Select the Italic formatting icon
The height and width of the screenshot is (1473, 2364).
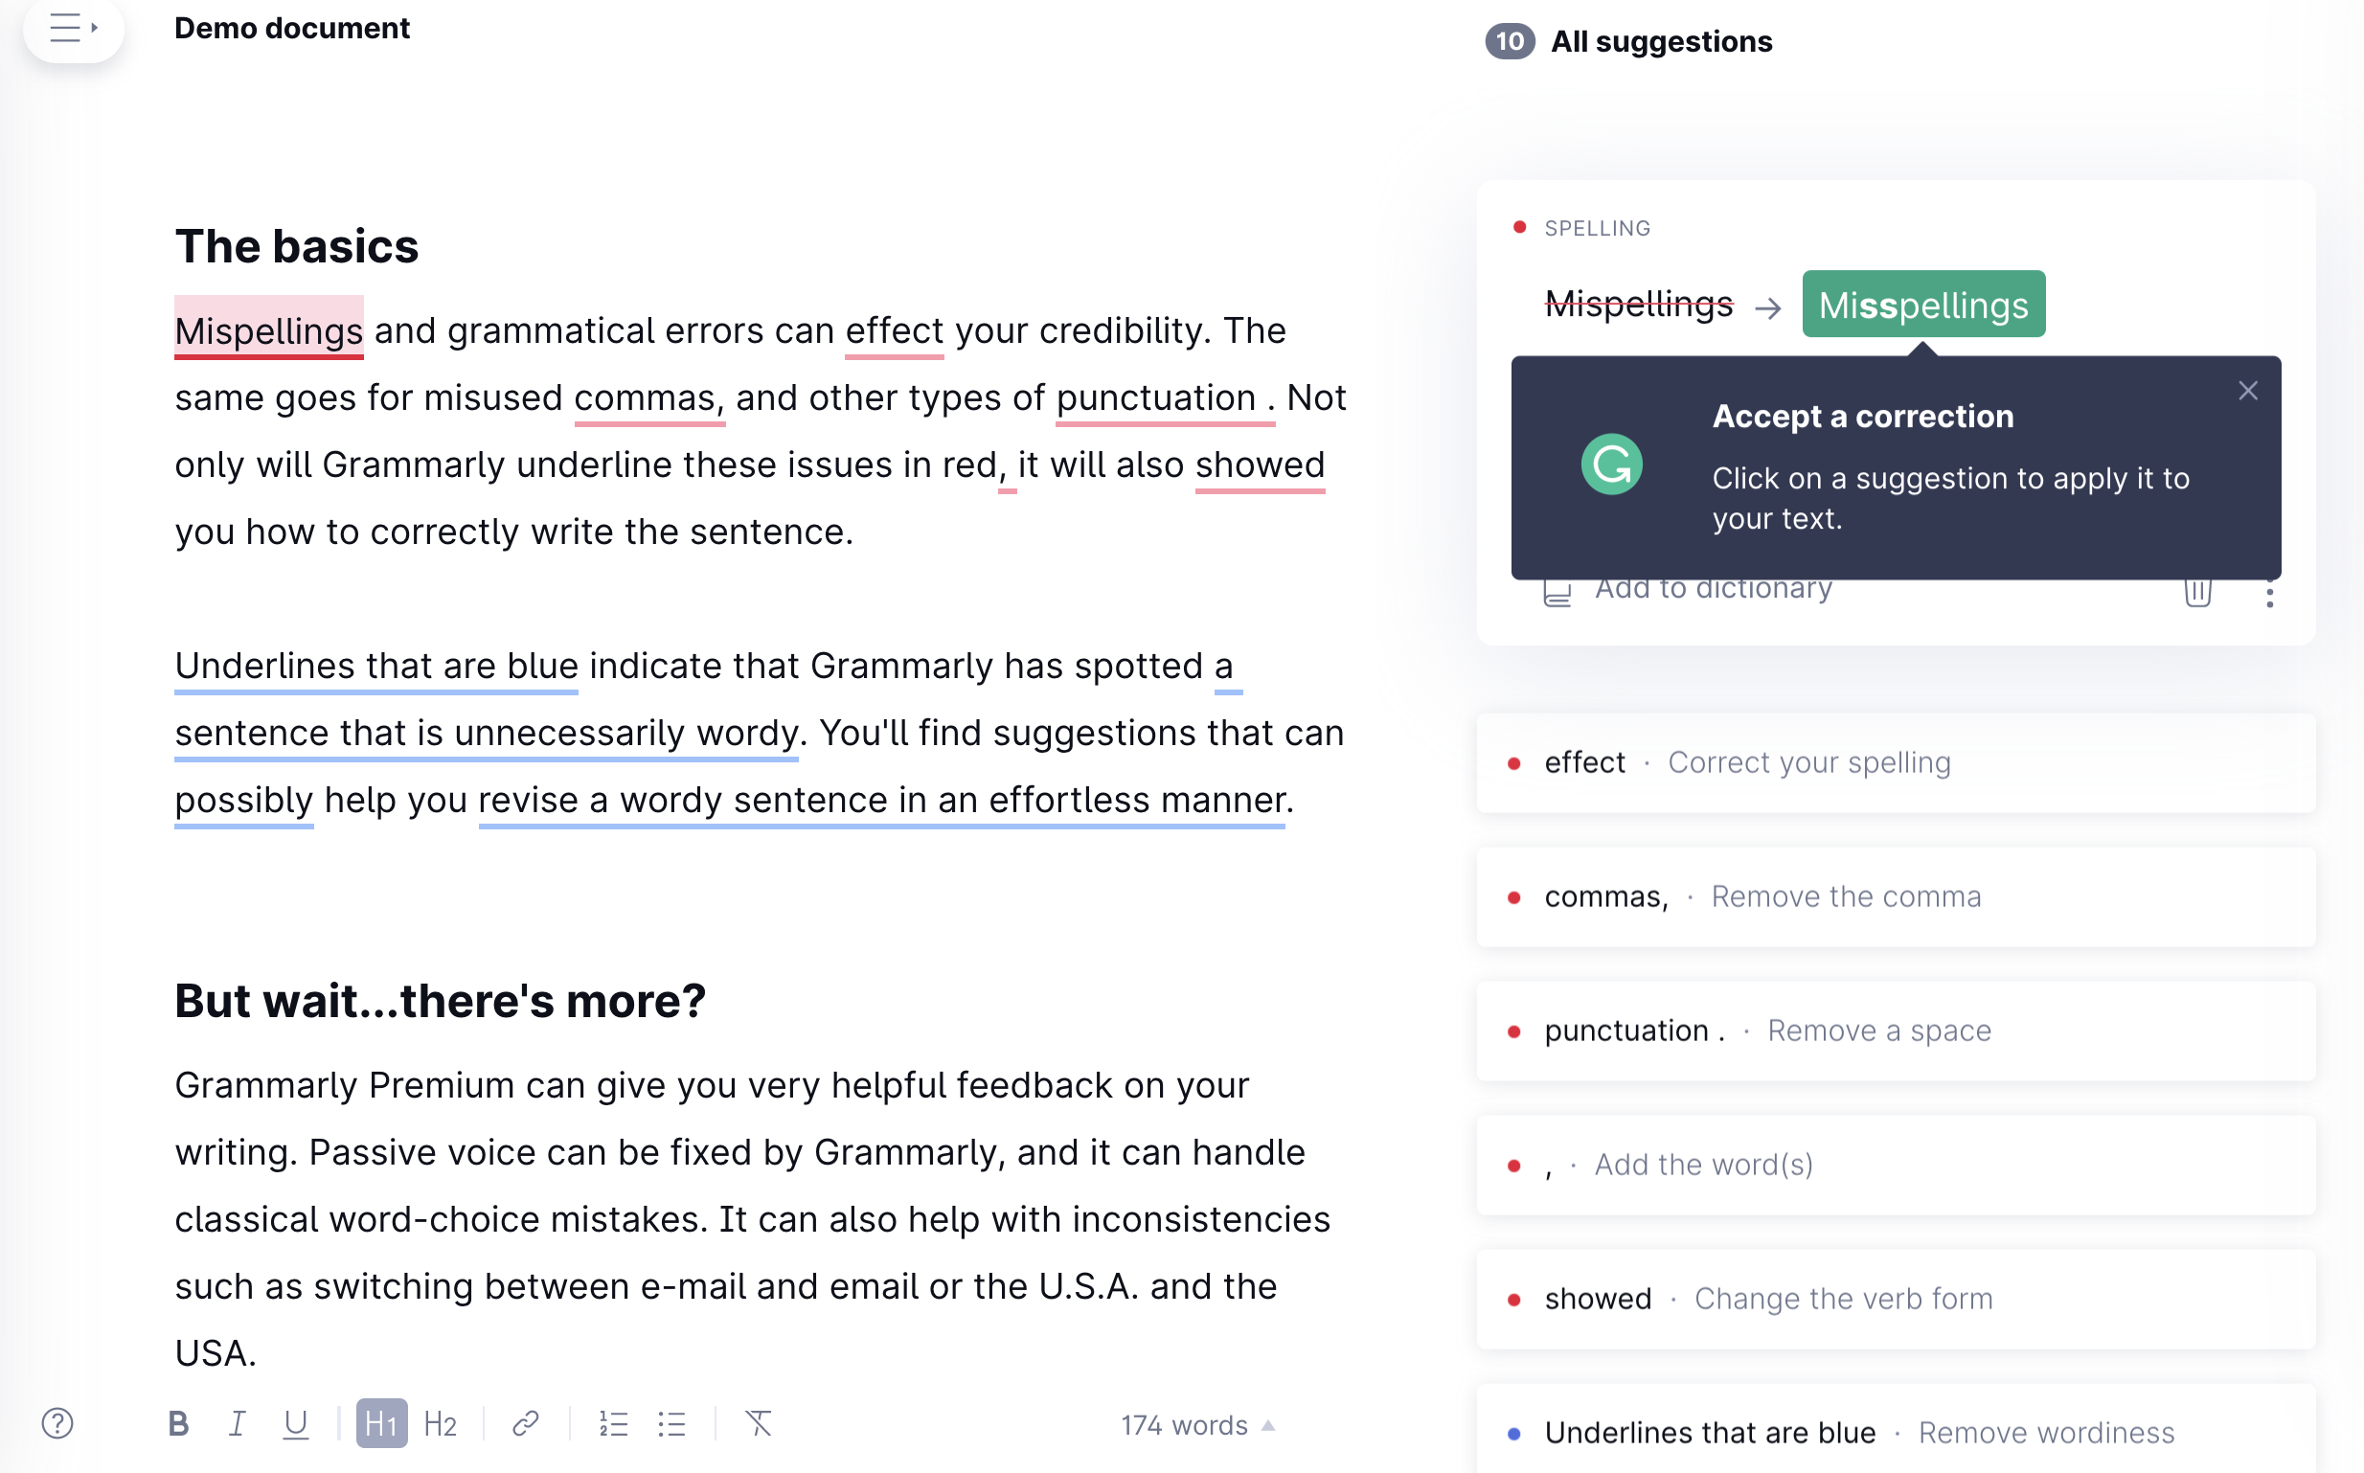(x=241, y=1420)
